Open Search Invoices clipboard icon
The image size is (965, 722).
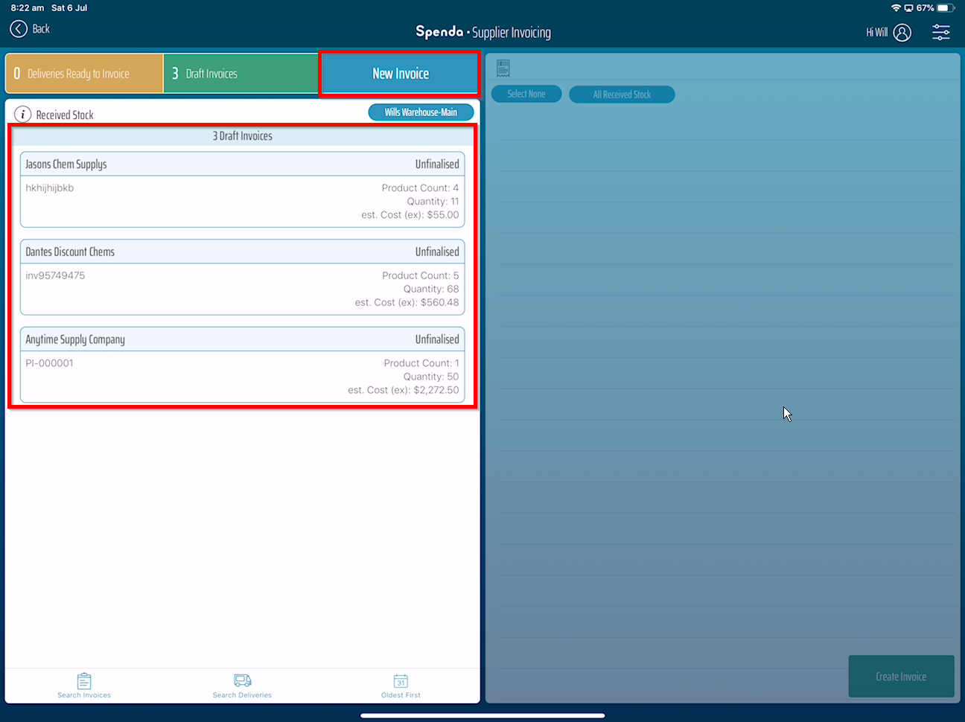84,681
